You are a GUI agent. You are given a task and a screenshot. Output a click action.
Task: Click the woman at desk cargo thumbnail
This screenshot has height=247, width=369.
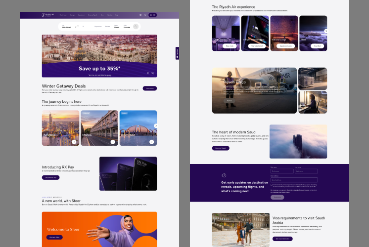(313, 102)
